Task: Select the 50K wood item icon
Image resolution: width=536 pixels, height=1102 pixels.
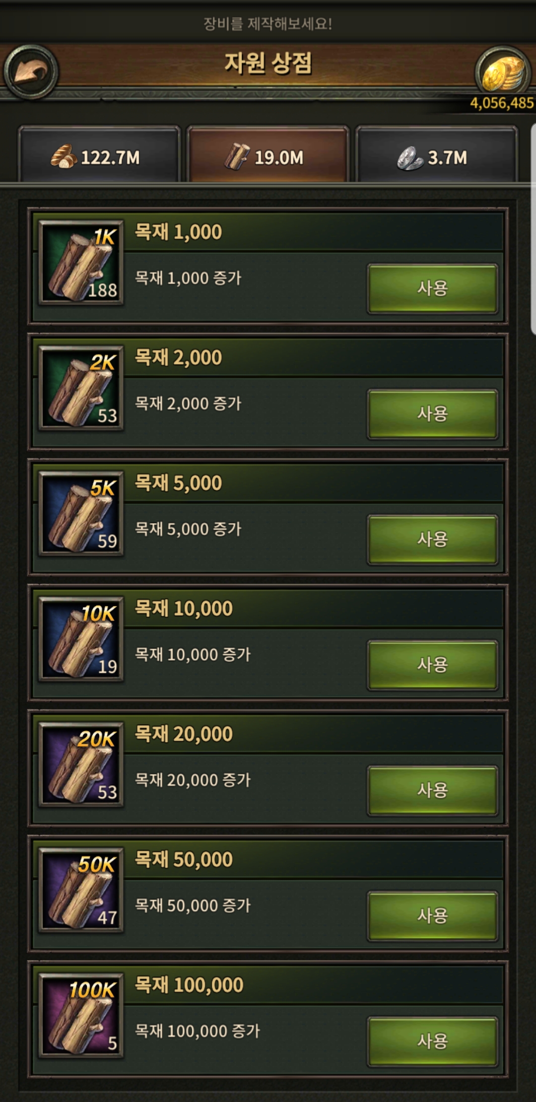Action: click(81, 890)
